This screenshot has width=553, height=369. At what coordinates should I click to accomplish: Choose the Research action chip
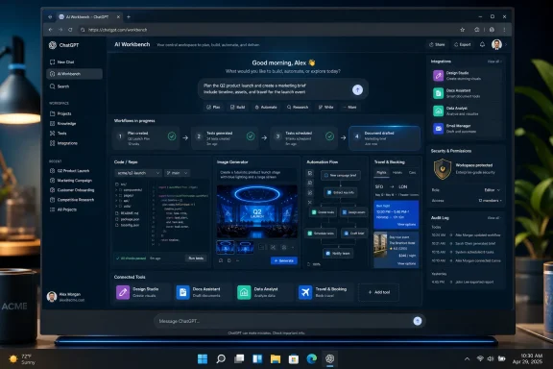(x=298, y=107)
